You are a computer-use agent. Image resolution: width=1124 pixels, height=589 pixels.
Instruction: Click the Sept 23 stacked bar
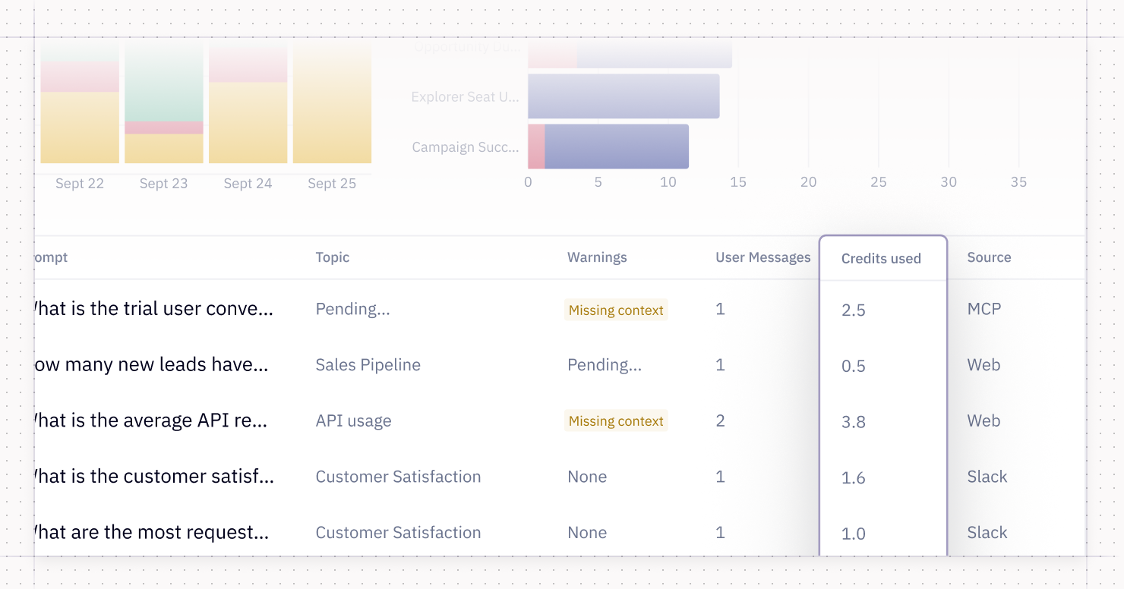[164, 103]
